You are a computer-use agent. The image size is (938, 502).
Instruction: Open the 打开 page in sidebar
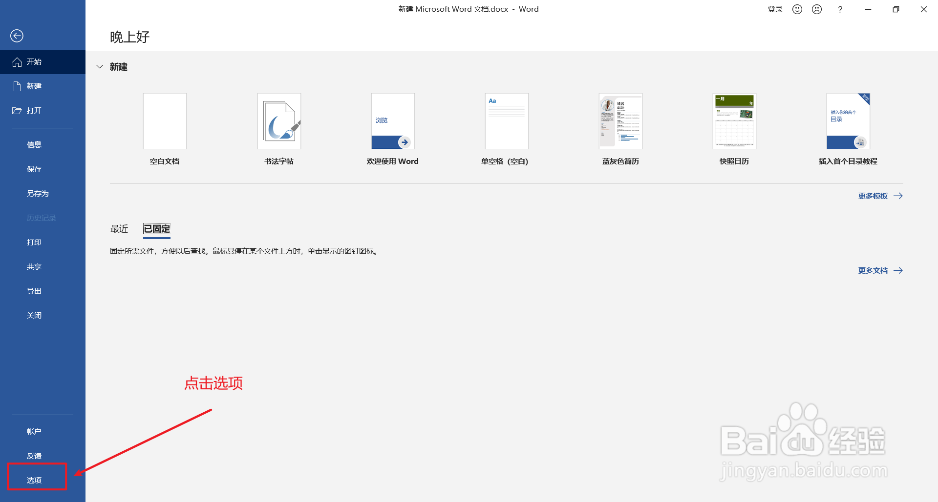pos(43,111)
